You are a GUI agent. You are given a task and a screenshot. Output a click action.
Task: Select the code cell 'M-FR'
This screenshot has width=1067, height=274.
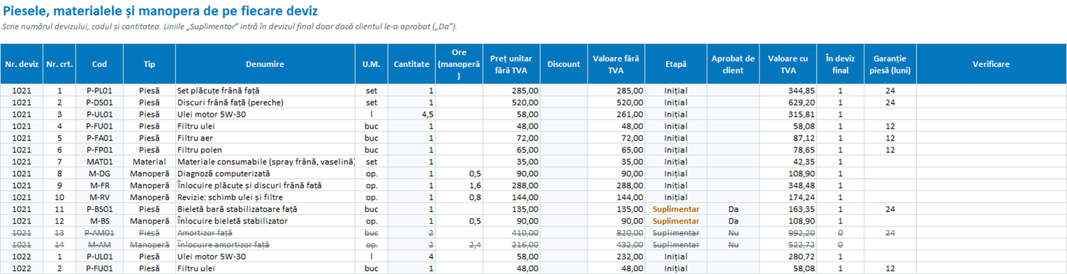pos(100,185)
